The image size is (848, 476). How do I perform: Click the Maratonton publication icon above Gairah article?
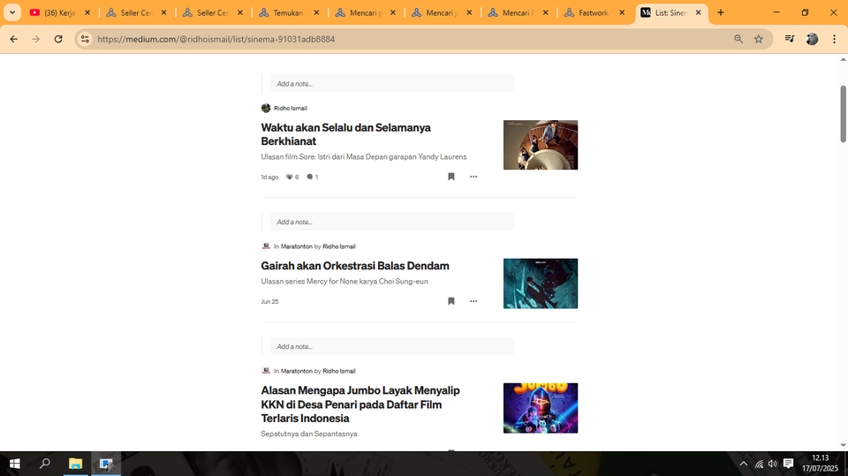[266, 246]
